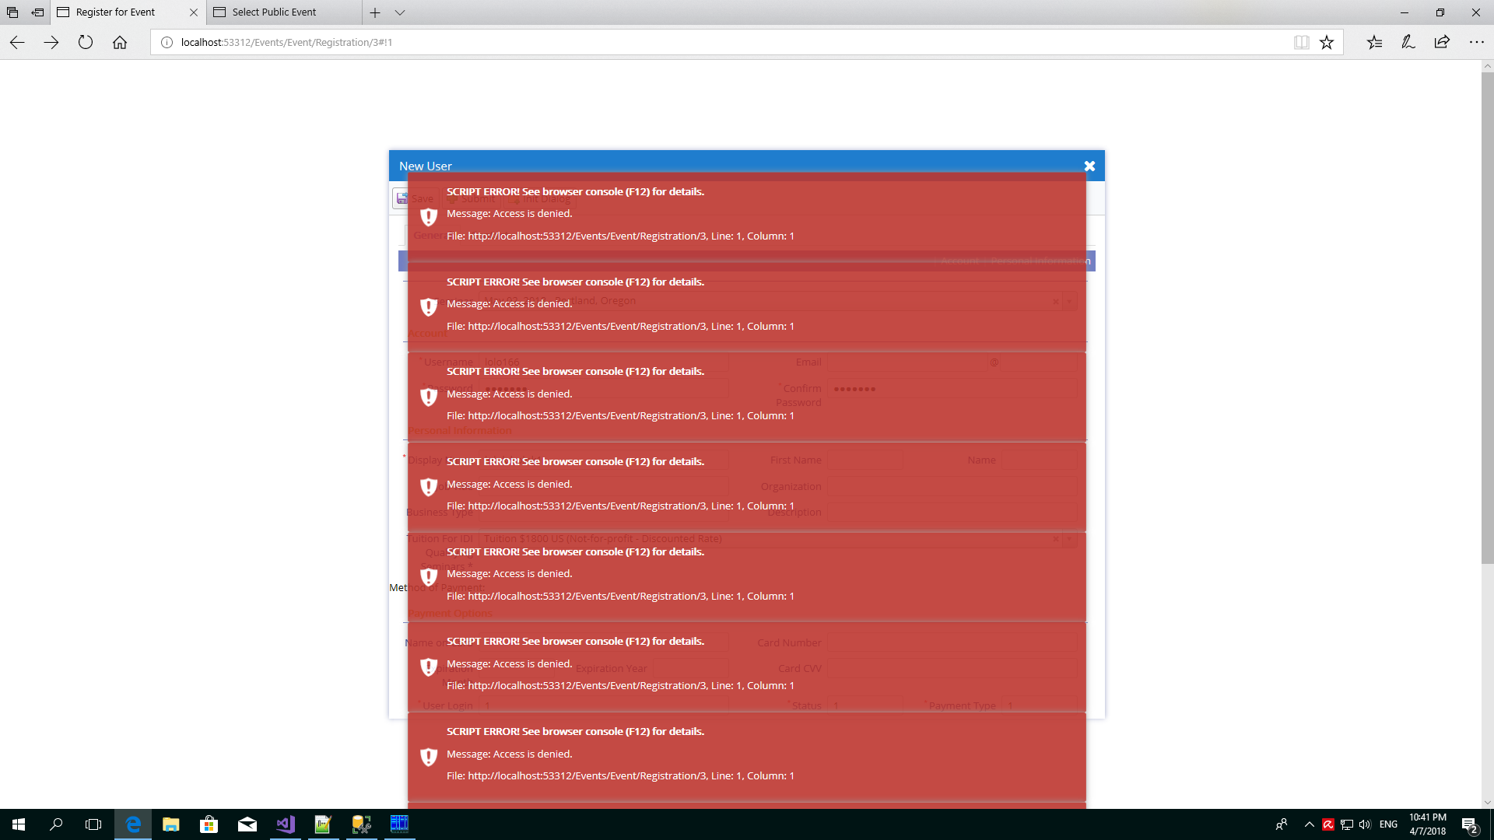1494x840 pixels.
Task: View tabs you've set aside
Action: (x=12, y=12)
